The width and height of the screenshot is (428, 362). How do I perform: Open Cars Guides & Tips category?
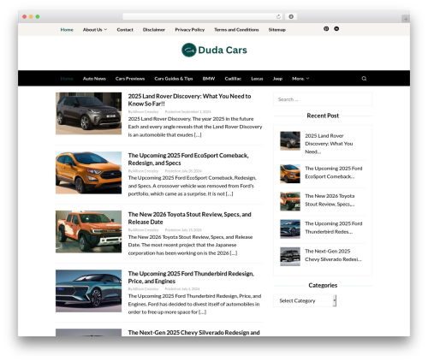[174, 79]
